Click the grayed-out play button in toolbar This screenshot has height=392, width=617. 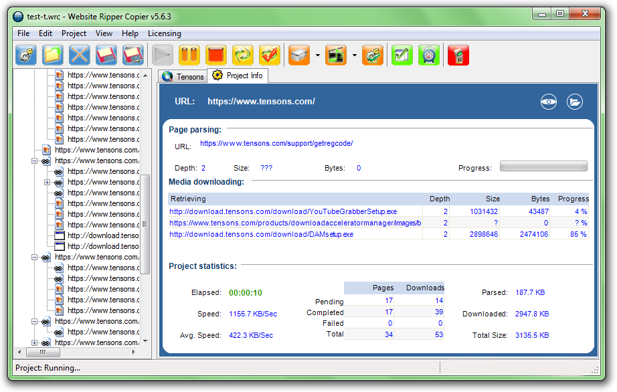pos(163,55)
